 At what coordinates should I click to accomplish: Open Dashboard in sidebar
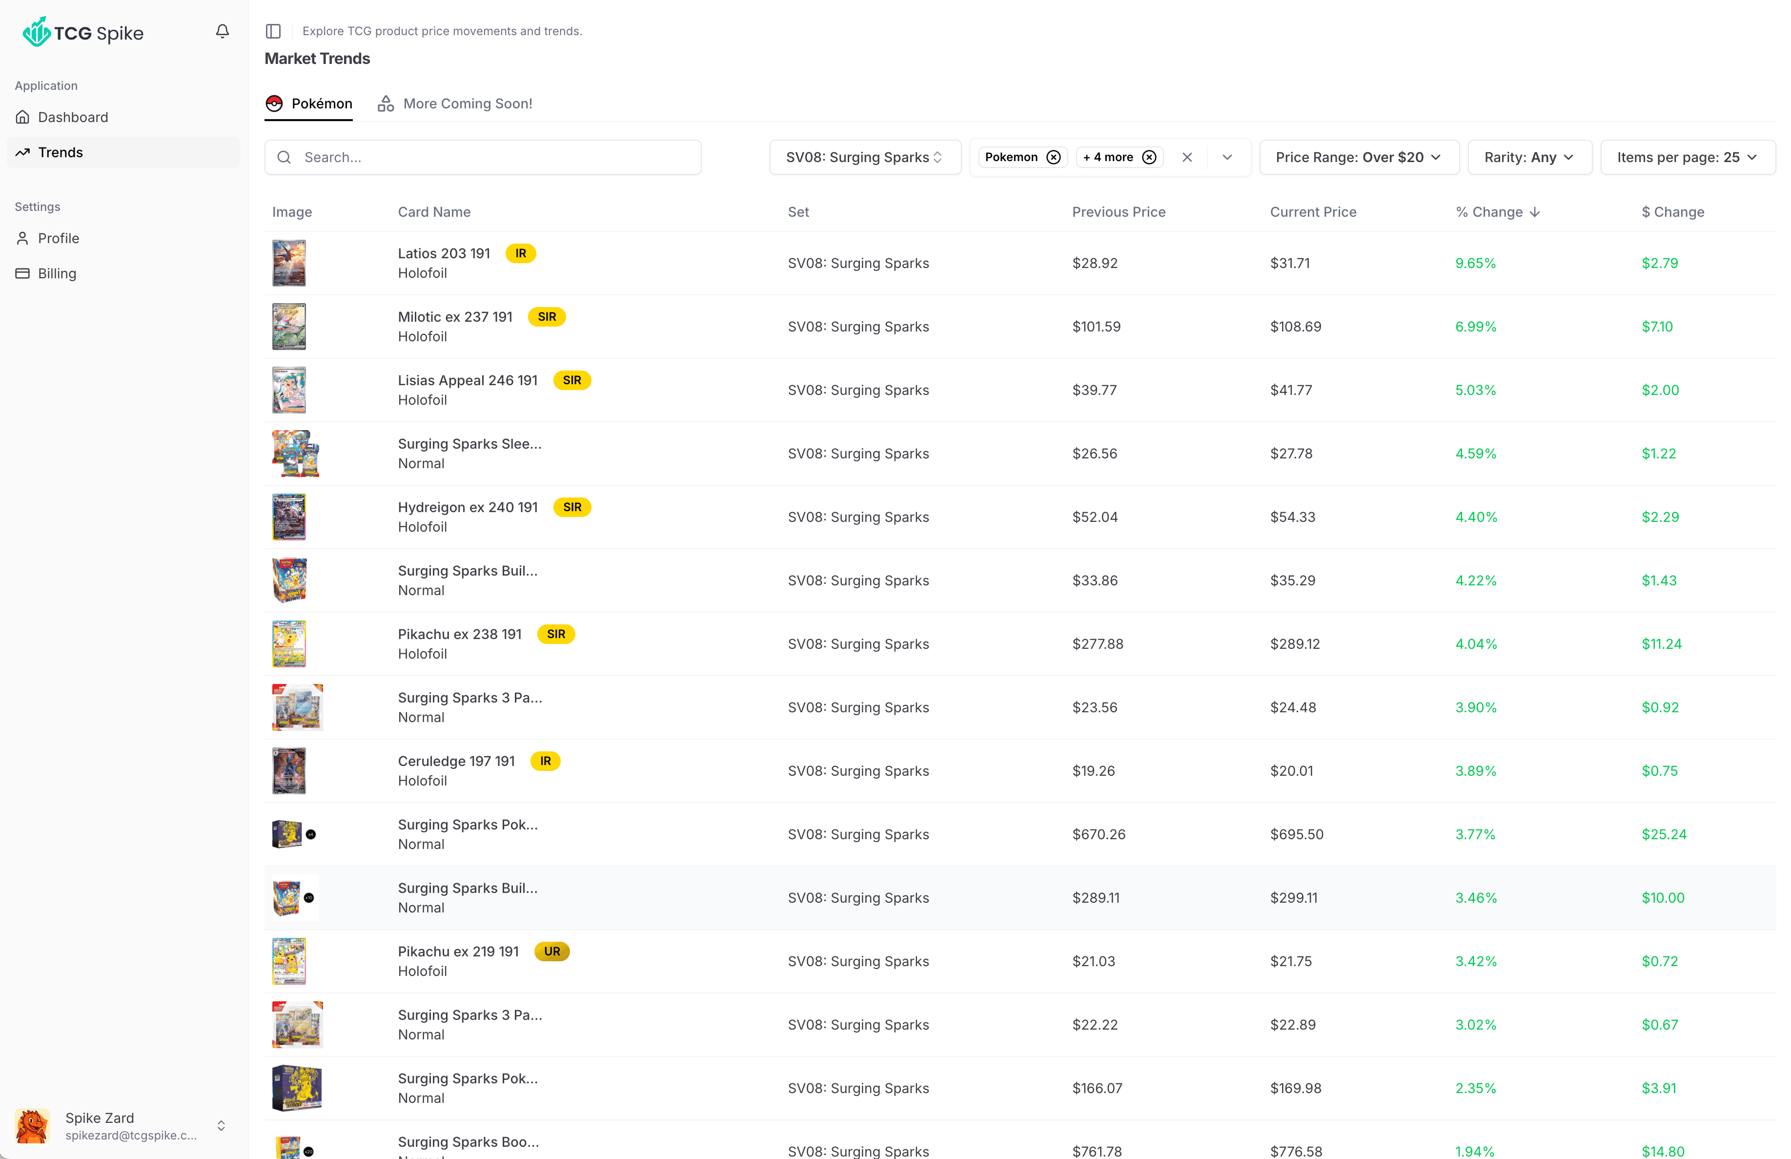[x=123, y=117]
